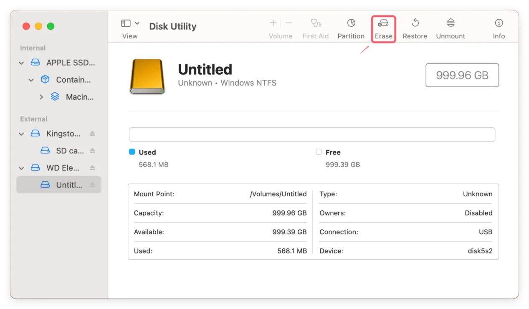Click the Available 999.39 GB table value
Screen dimensions: 529x309
[290, 232]
